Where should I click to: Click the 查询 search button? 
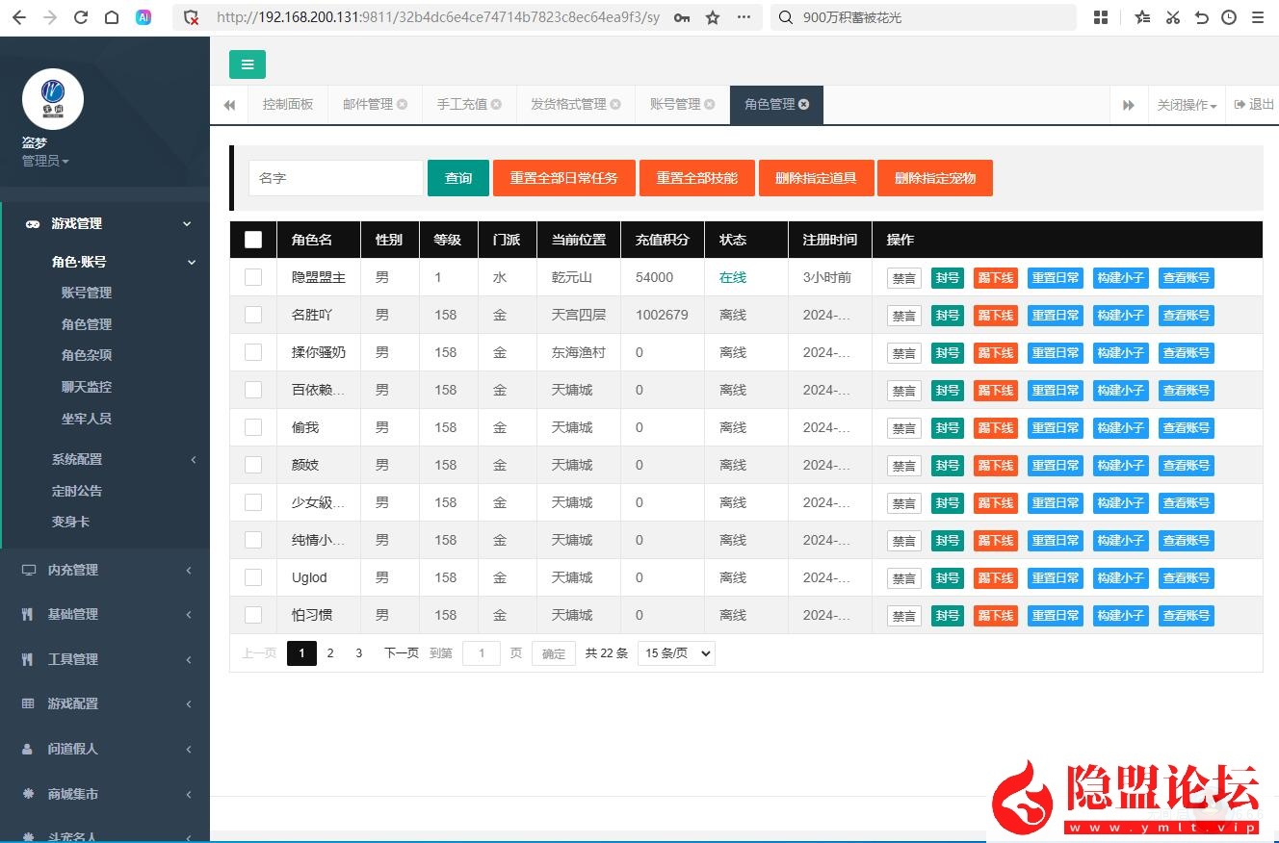tap(458, 178)
